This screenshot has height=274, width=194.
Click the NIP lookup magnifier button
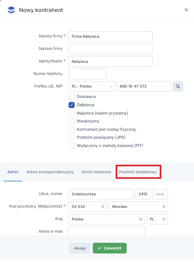pyautogui.click(x=178, y=86)
